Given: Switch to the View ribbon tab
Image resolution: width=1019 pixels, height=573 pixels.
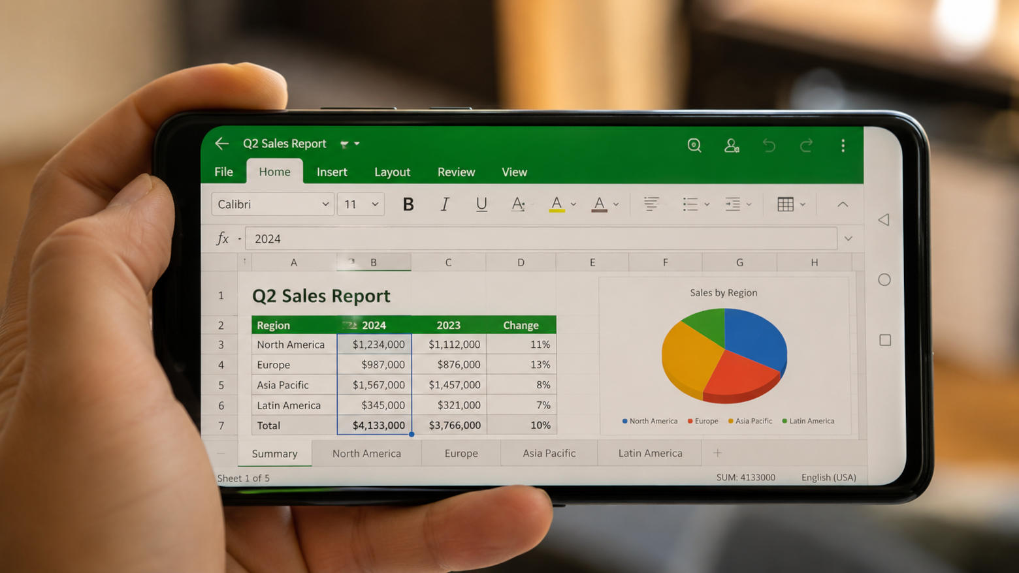Looking at the screenshot, I should [514, 172].
